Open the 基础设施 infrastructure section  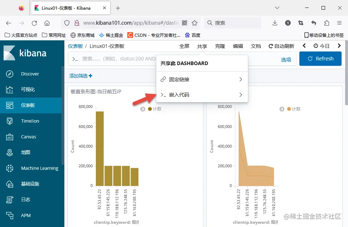coord(31,184)
